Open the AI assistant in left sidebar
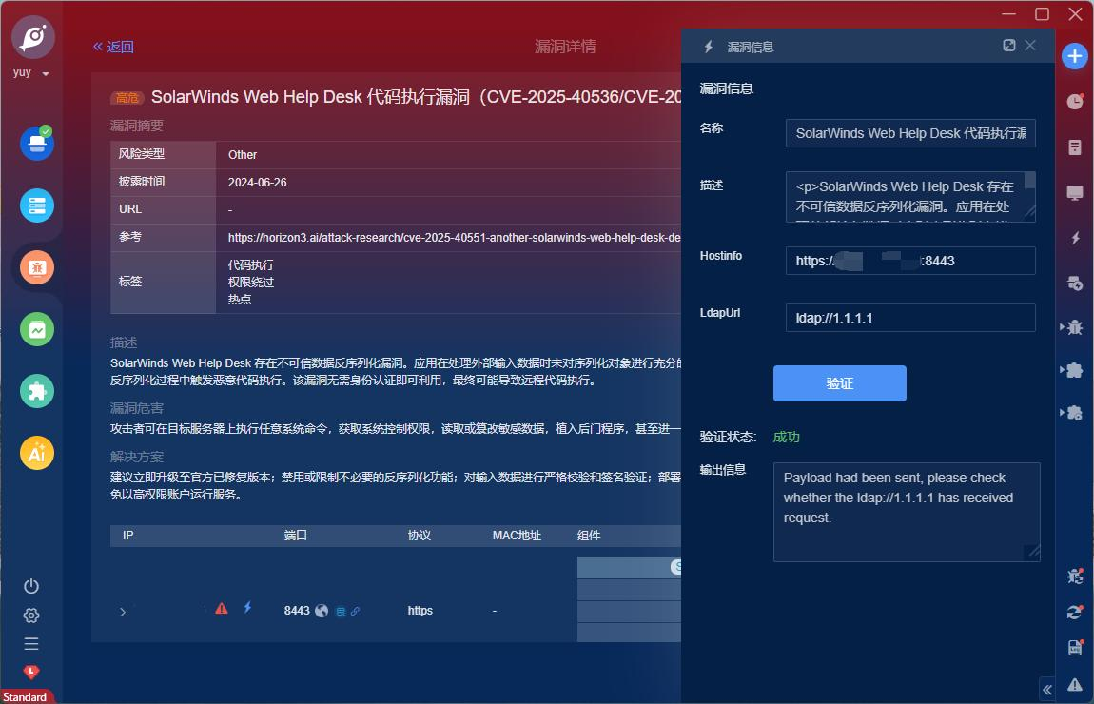Viewport: 1094px width, 704px height. pyautogui.click(x=37, y=453)
